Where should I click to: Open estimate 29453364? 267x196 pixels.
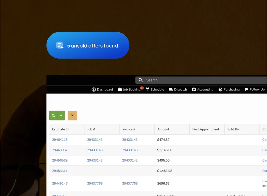coord(60,171)
